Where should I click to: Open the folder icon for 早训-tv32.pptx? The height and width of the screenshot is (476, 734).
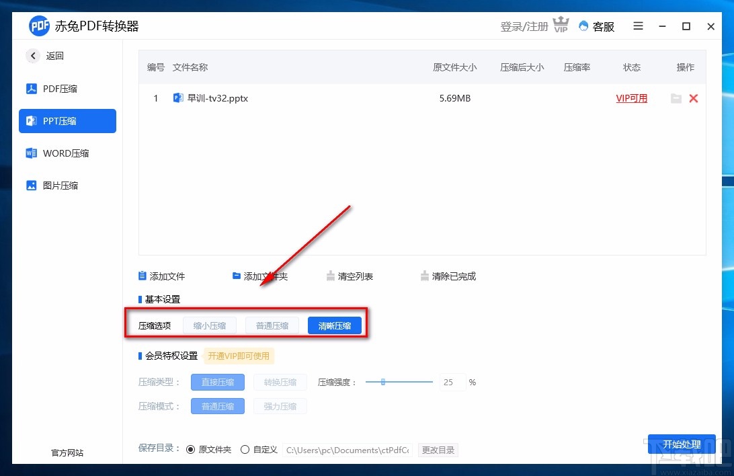[676, 98]
